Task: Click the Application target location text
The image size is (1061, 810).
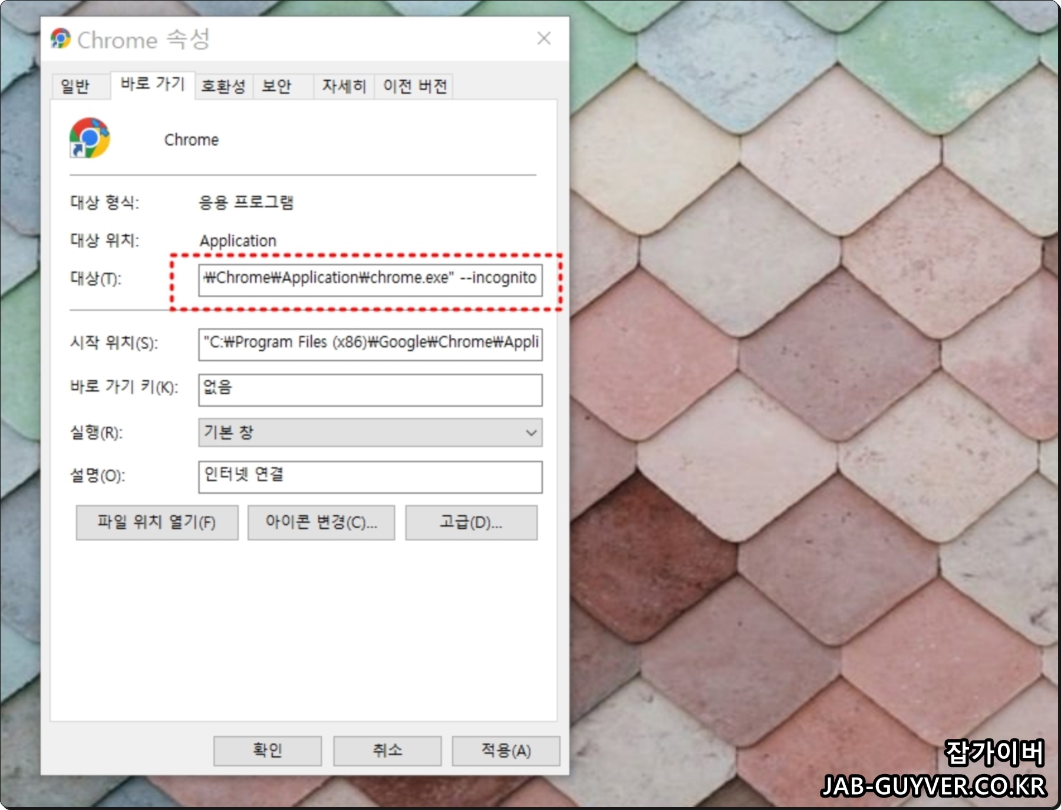Action: click(x=238, y=241)
